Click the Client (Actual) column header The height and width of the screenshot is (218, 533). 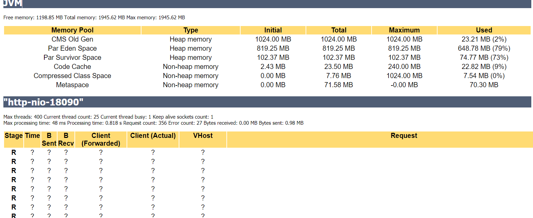click(153, 136)
